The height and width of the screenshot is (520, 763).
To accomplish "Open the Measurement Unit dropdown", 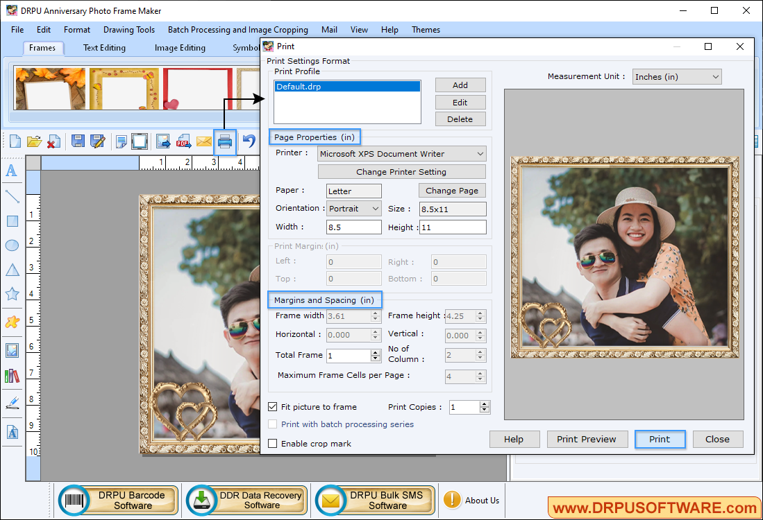I will coord(676,77).
